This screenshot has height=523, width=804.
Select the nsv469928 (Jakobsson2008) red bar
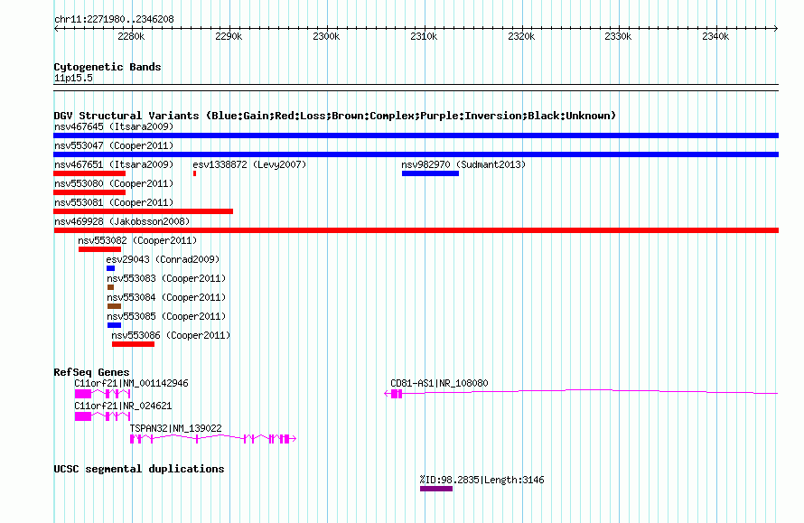416,230
